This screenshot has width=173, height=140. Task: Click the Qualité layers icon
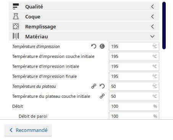[x=16, y=7]
